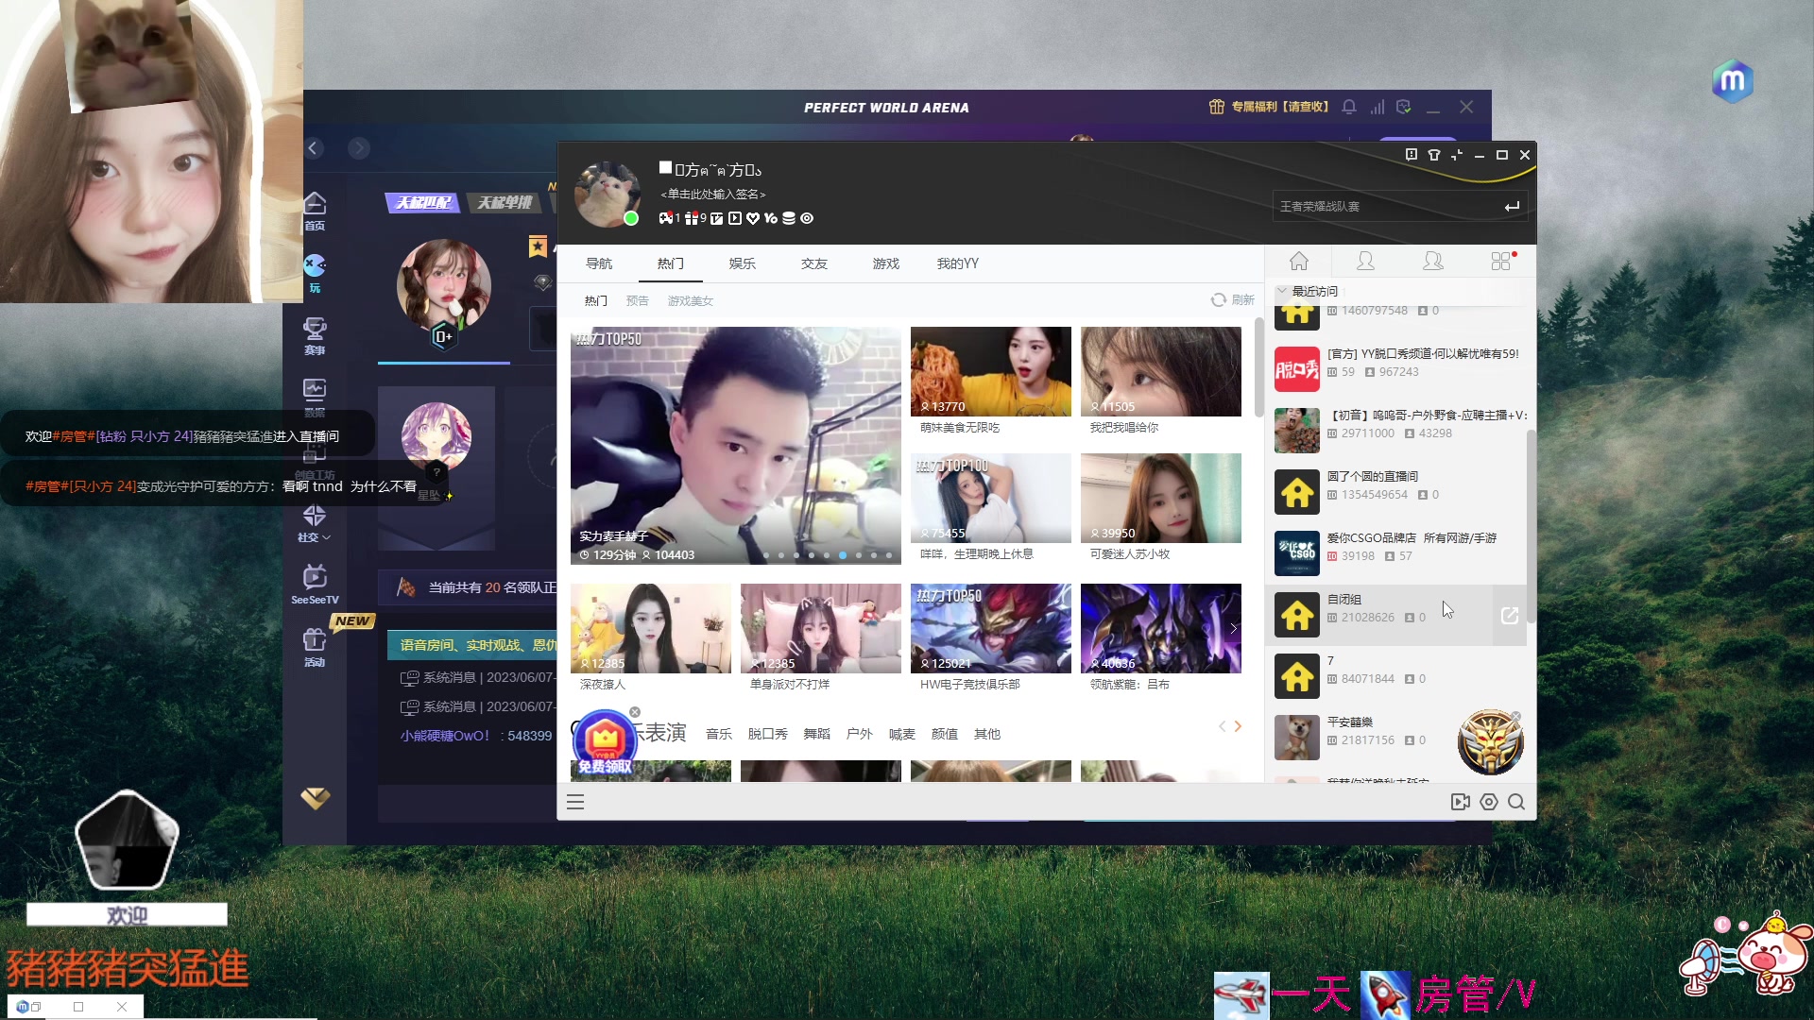The image size is (1814, 1020).
Task: Open the YY heart icon in profile bar
Action: pyautogui.click(x=753, y=218)
